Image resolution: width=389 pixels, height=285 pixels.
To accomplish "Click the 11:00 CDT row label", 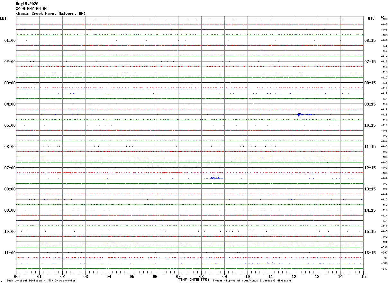I will tap(10, 253).
